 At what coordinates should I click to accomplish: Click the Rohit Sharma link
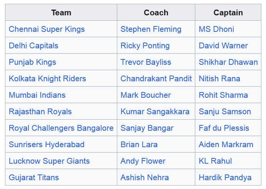coord(223,95)
